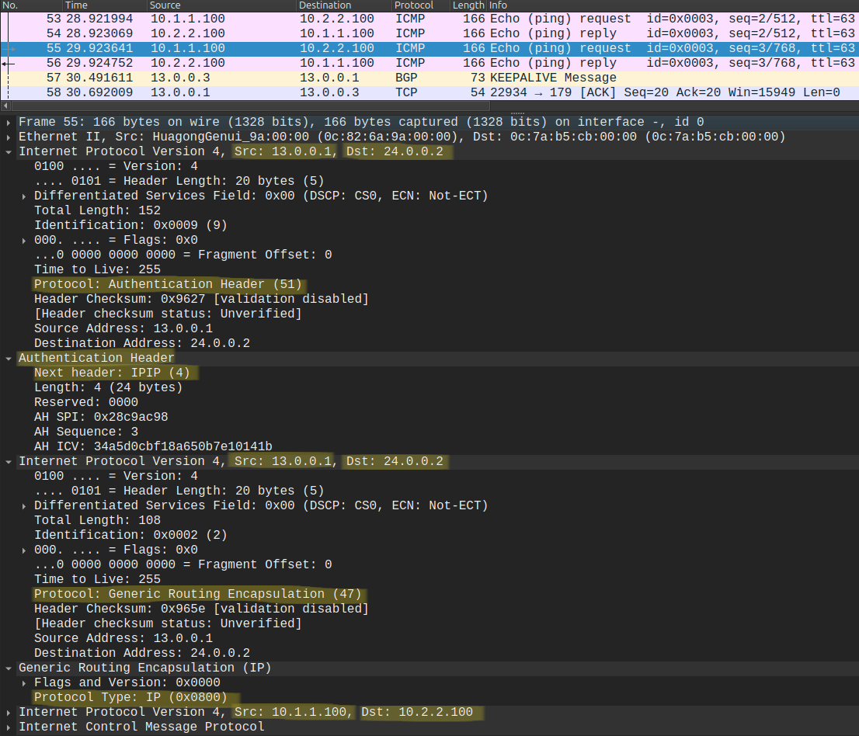Select the Protocol Type: IP (0x0800) field
This screenshot has height=736, width=859.
130,698
